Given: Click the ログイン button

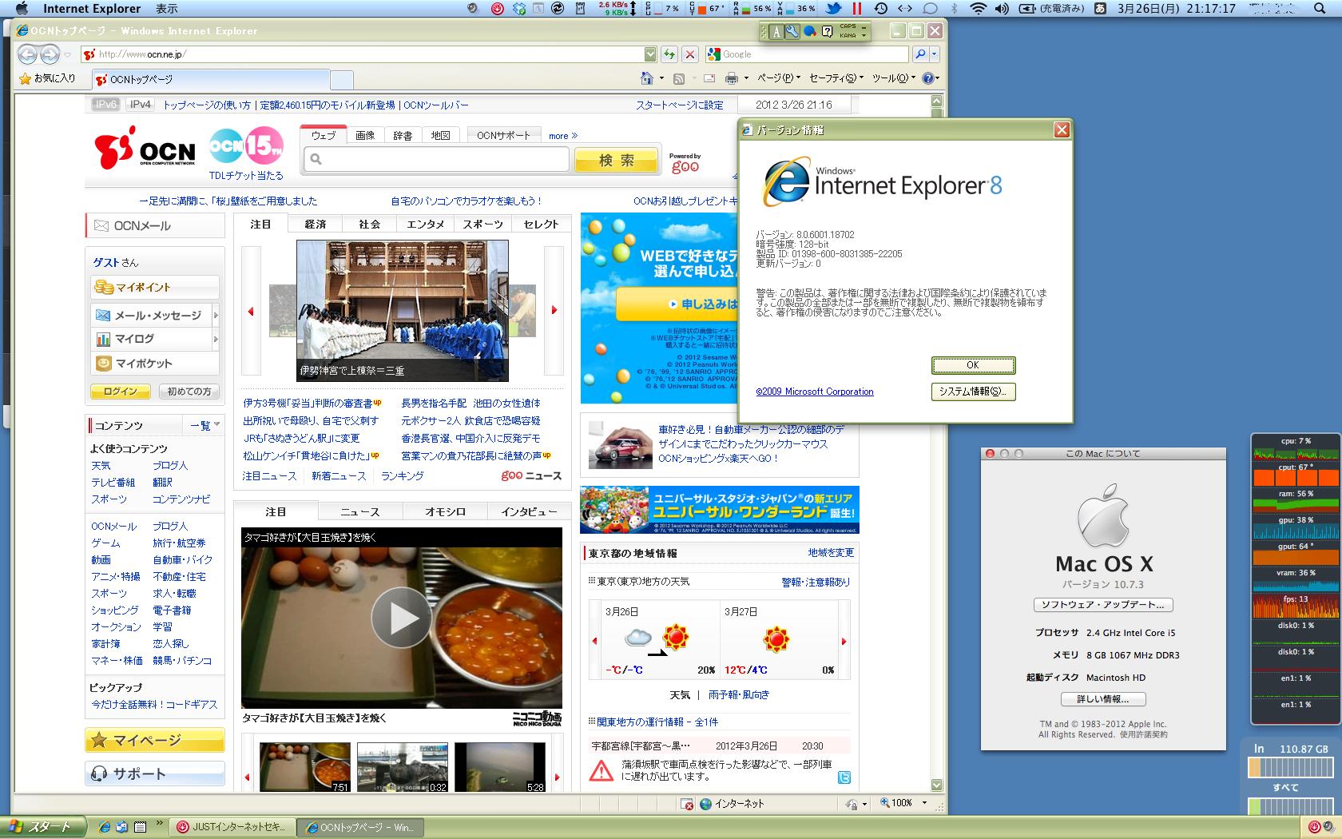Looking at the screenshot, I should pyautogui.click(x=121, y=392).
